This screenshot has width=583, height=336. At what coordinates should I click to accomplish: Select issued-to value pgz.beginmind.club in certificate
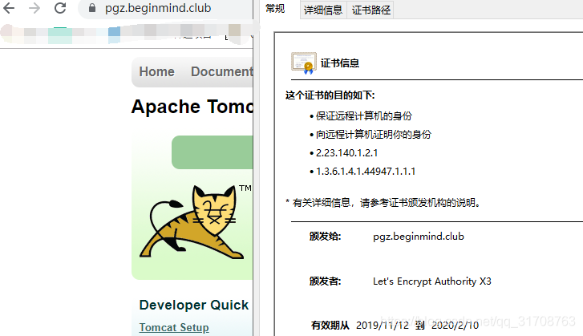419,237
